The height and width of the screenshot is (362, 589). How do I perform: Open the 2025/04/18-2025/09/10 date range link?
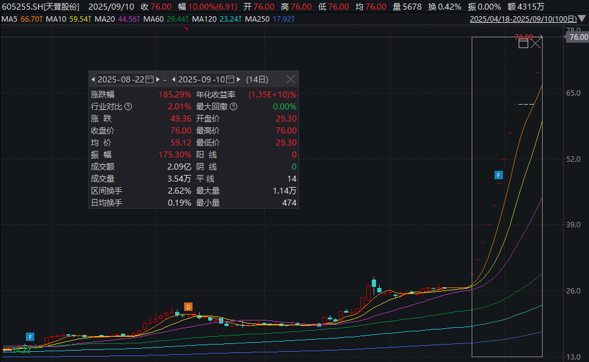point(527,19)
